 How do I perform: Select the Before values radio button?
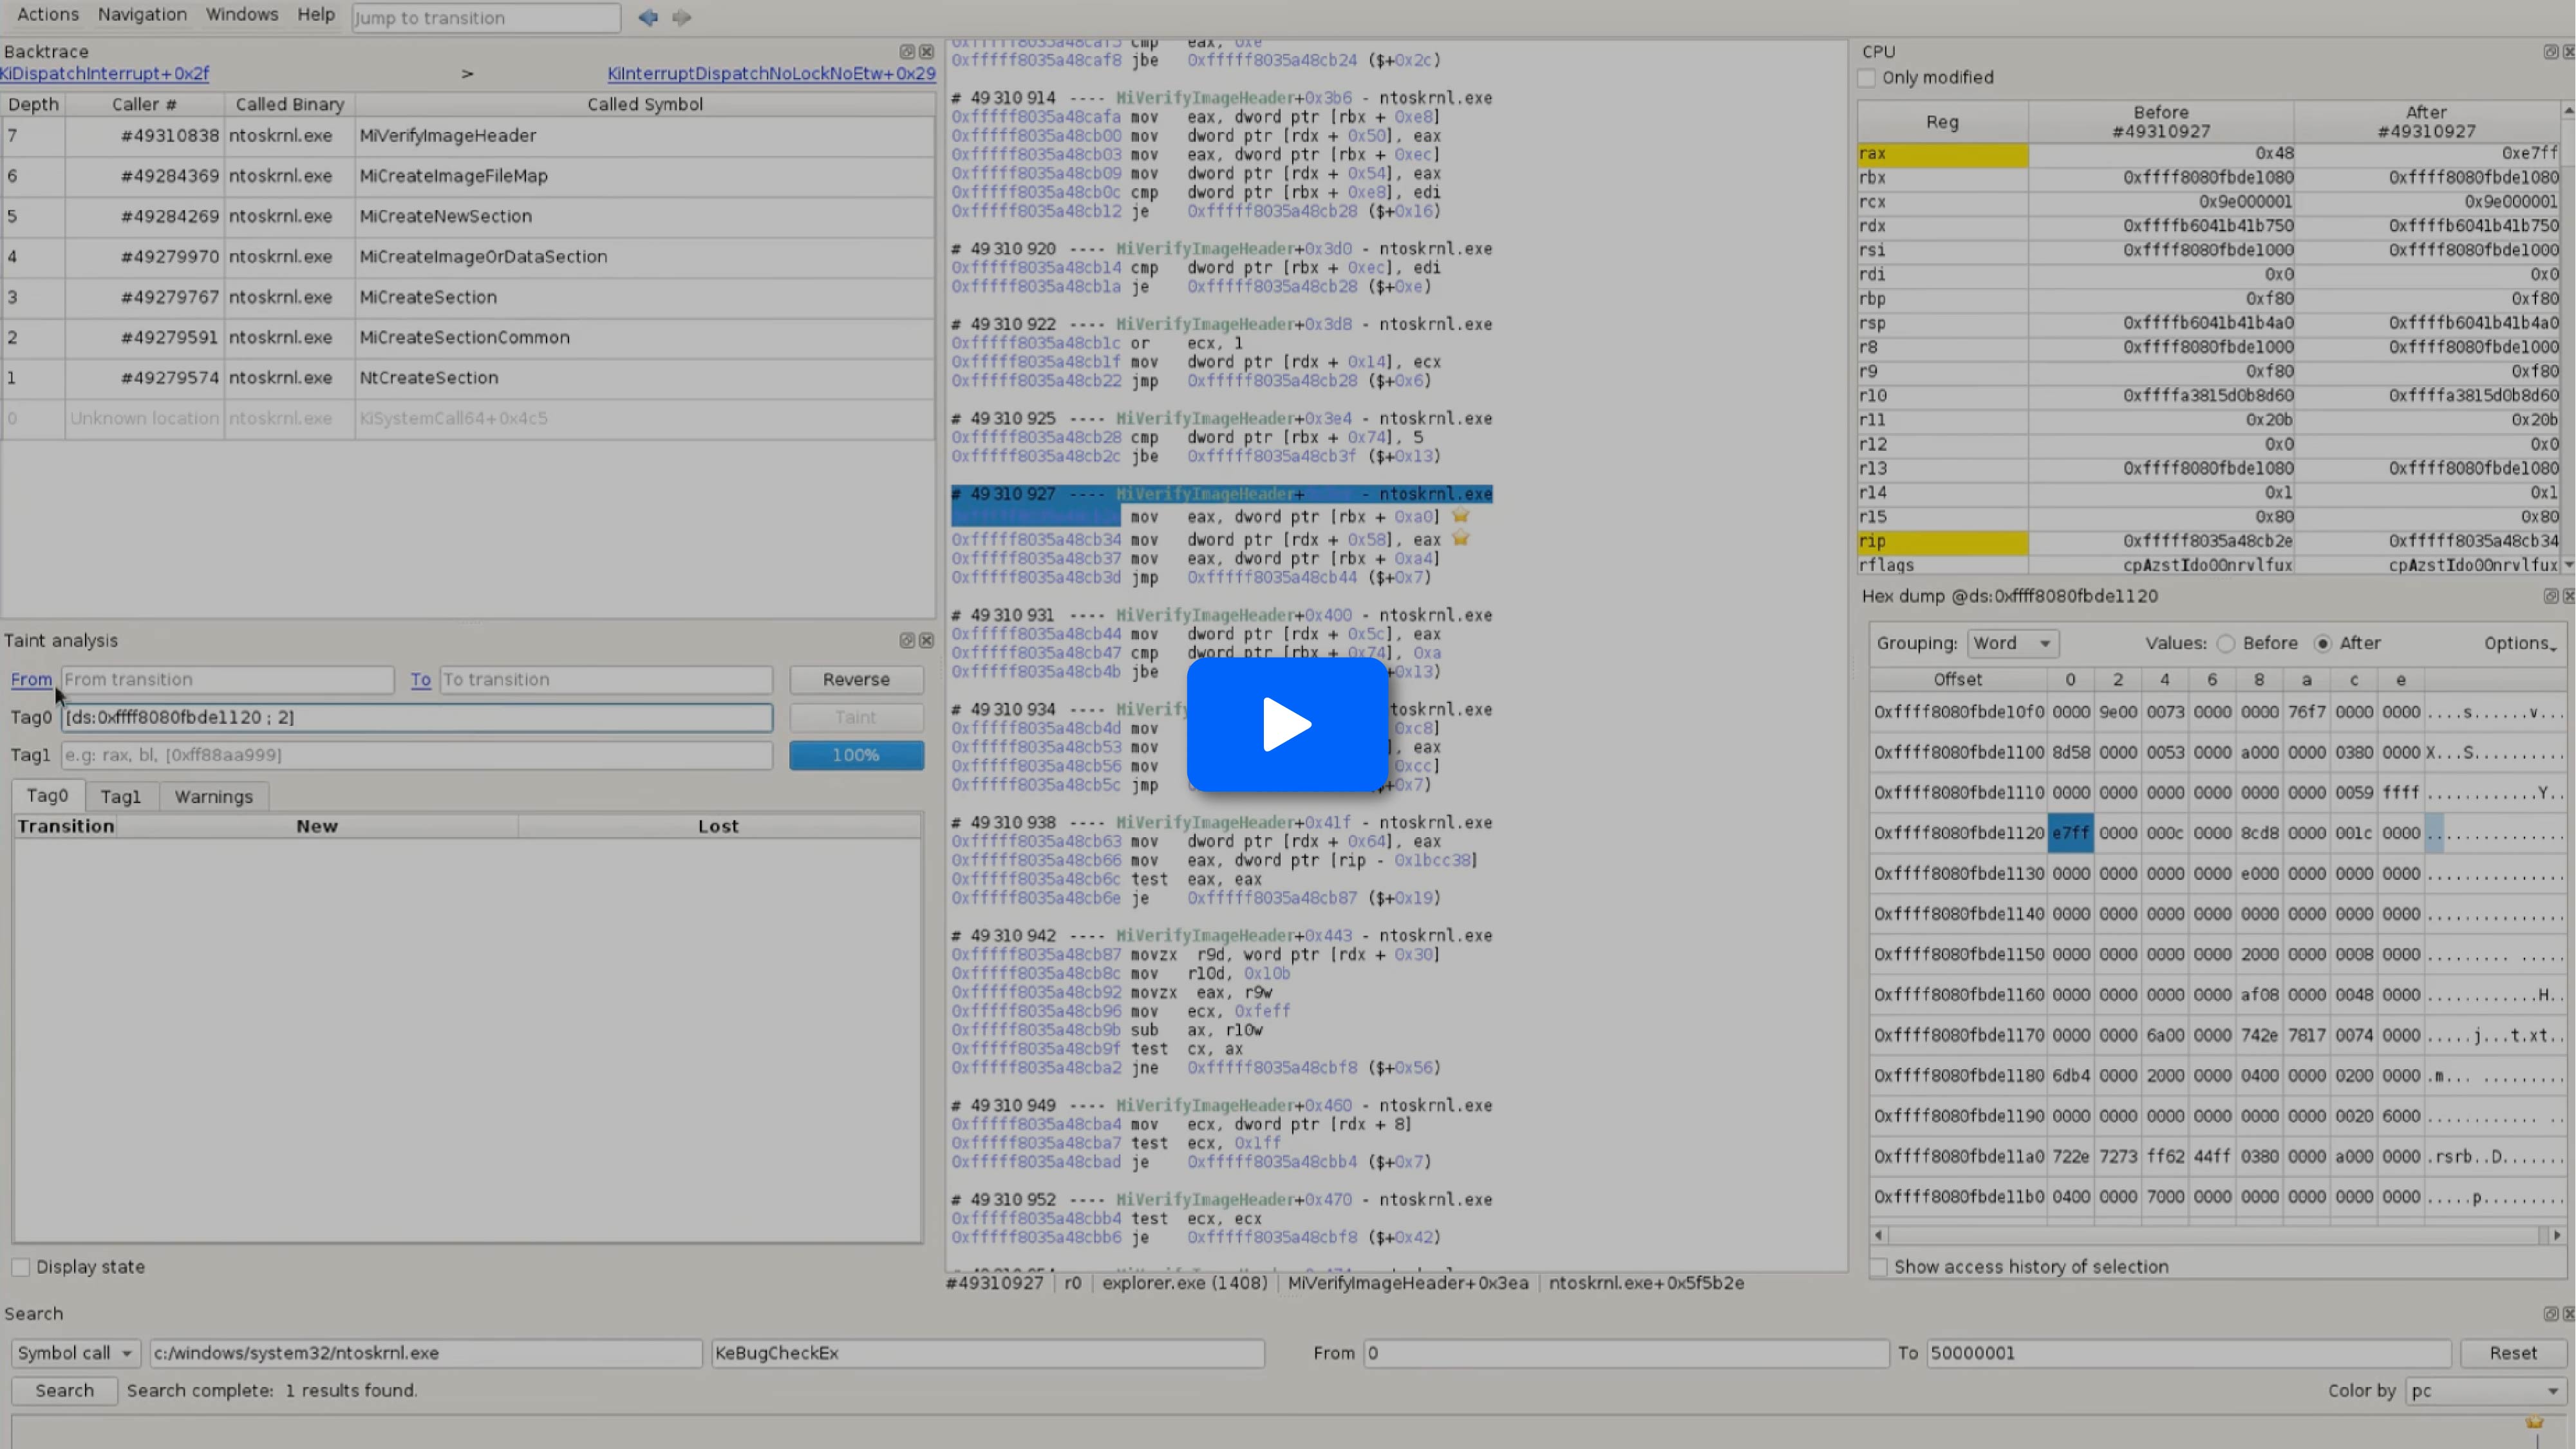pos(2226,643)
